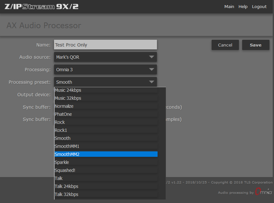Select Music 24kbps preset
Screen dimensions: 274x203
pyautogui.click(x=106, y=90)
